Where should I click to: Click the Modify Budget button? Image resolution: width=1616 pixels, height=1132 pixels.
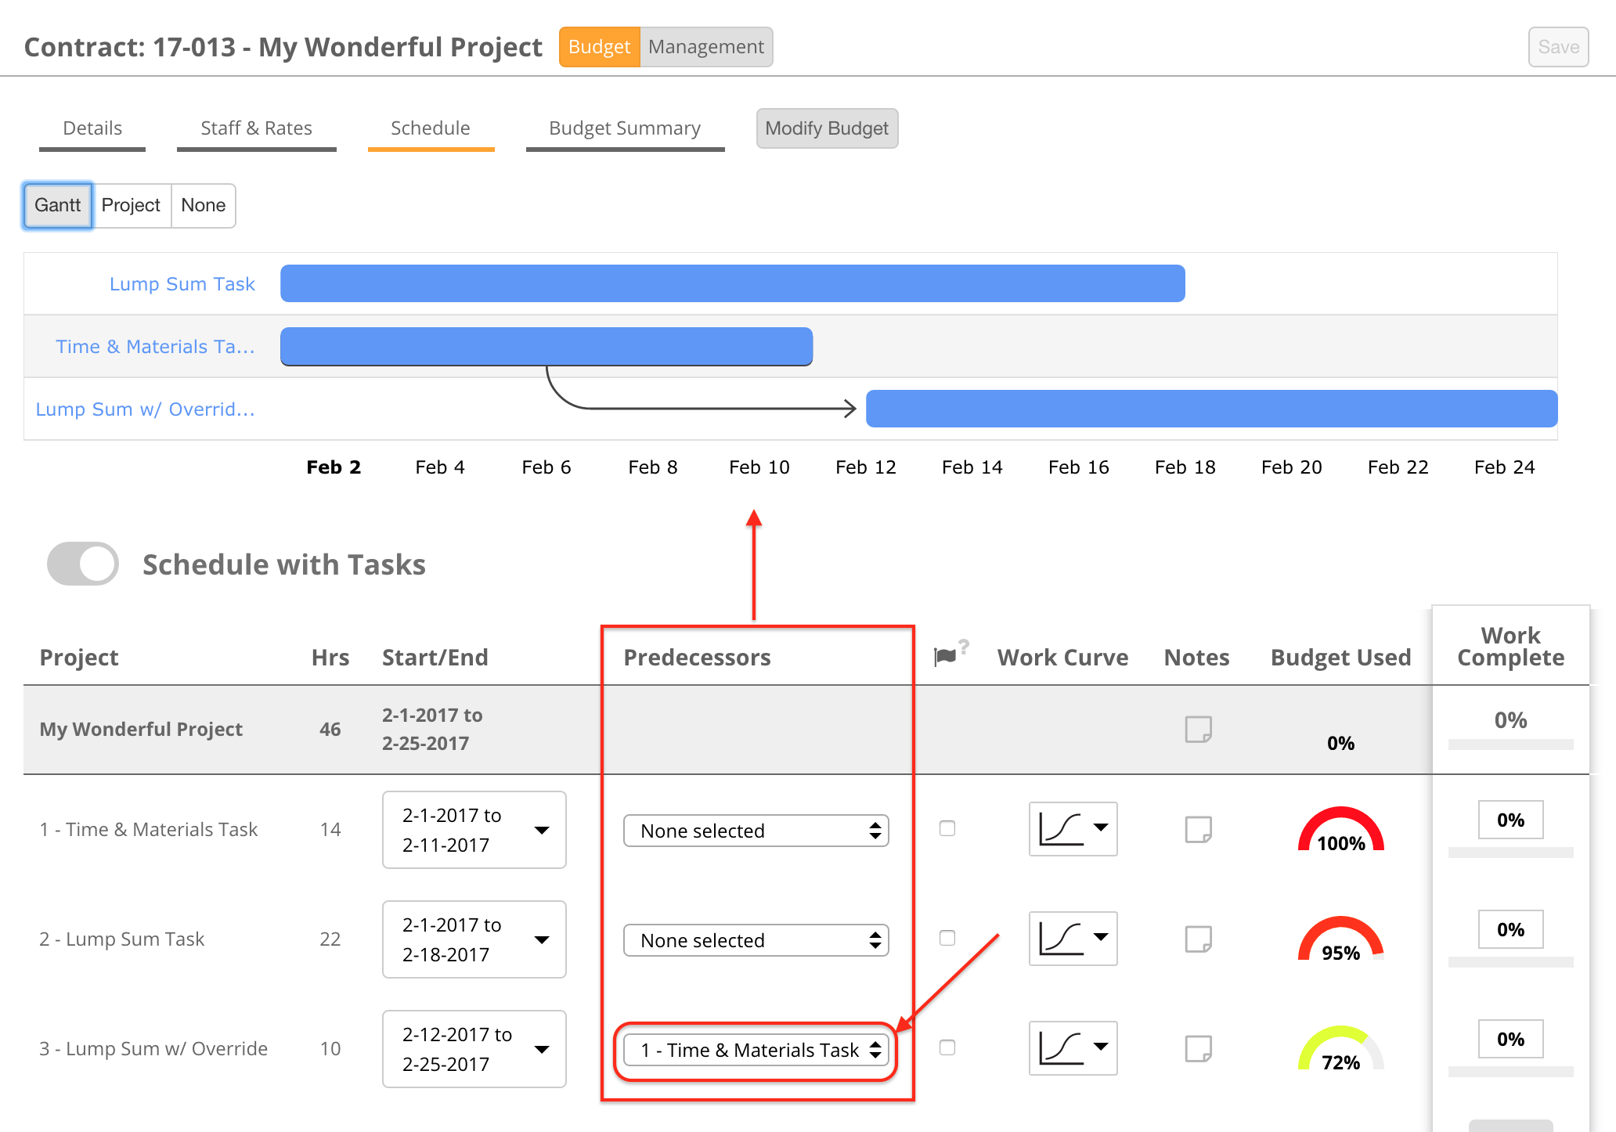click(826, 128)
